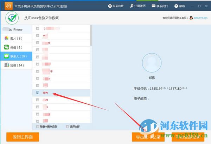Open the 短信 (14) category
This screenshot has width=211, height=144.
point(16,65)
